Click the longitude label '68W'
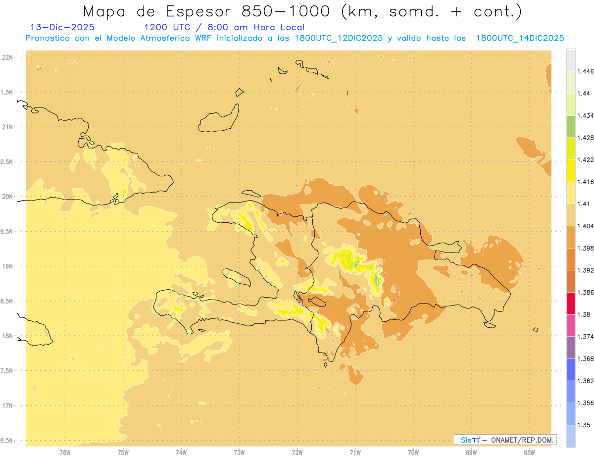The image size is (594, 459). pyautogui.click(x=529, y=453)
